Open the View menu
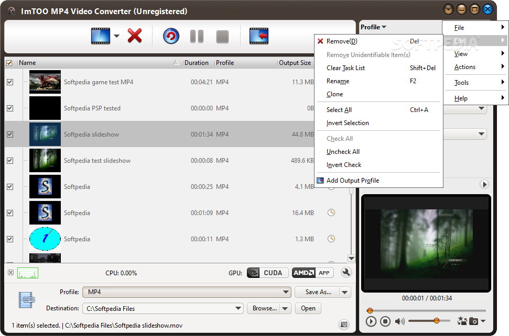Image resolution: width=509 pixels, height=336 pixels. (475, 54)
